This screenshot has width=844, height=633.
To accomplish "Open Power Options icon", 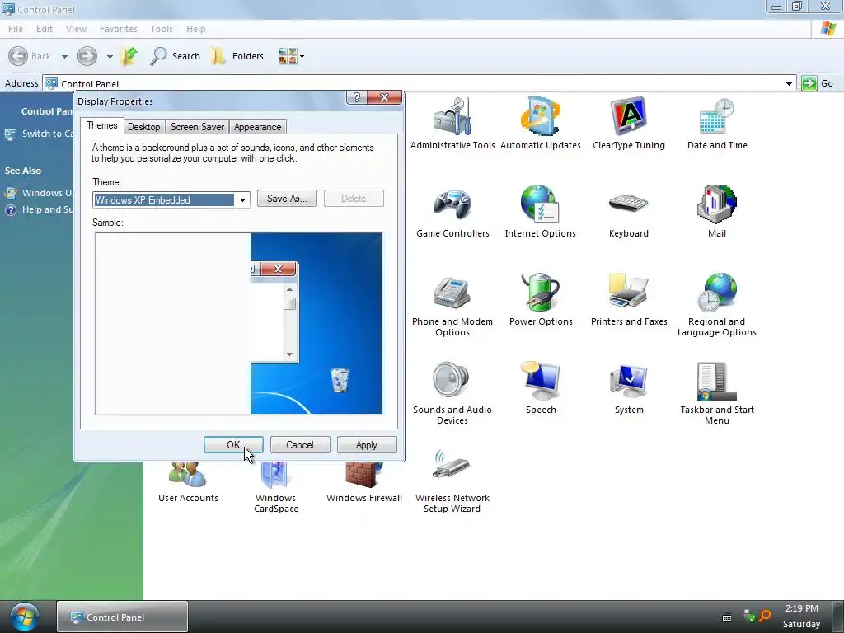I will tap(541, 300).
